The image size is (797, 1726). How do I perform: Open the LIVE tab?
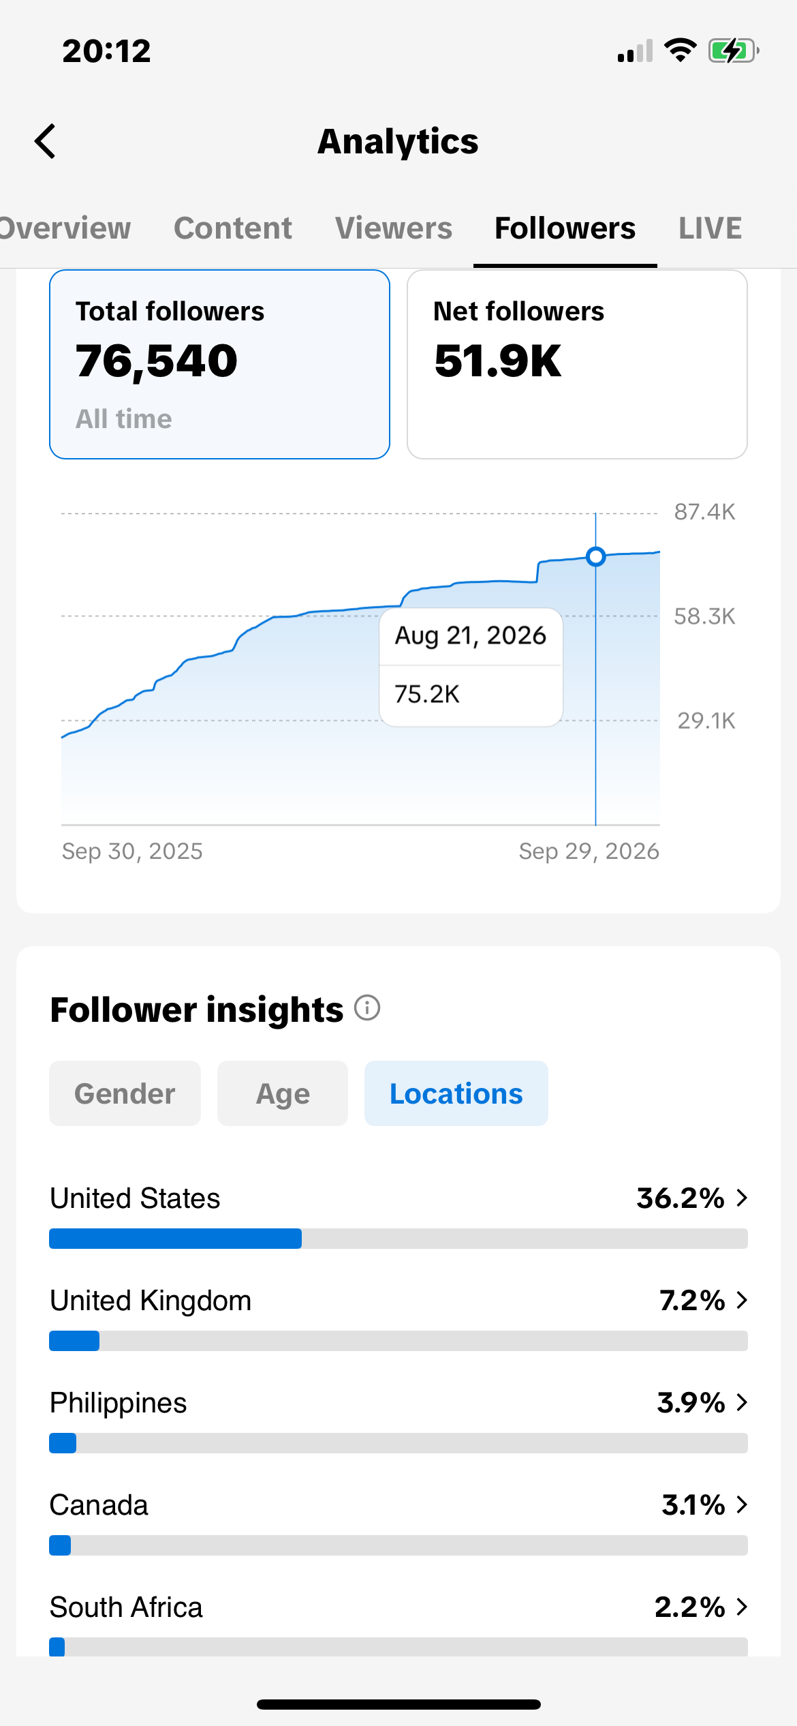(710, 228)
